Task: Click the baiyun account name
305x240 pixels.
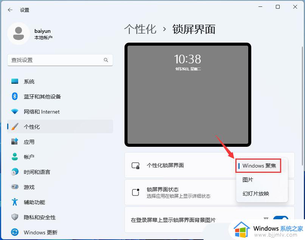Action: point(42,31)
